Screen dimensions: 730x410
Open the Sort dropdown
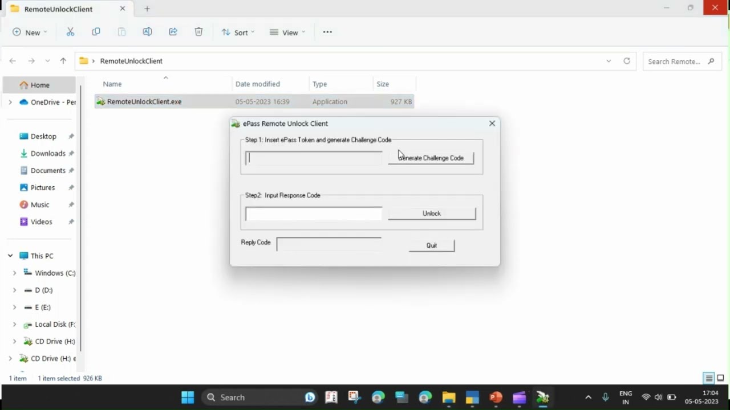(238, 32)
